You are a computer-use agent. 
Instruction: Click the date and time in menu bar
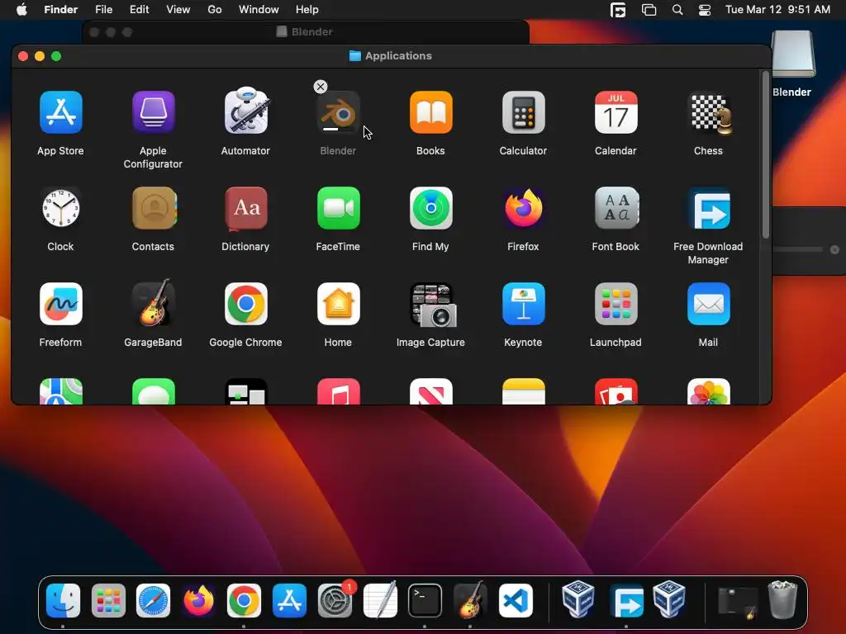tap(777, 9)
